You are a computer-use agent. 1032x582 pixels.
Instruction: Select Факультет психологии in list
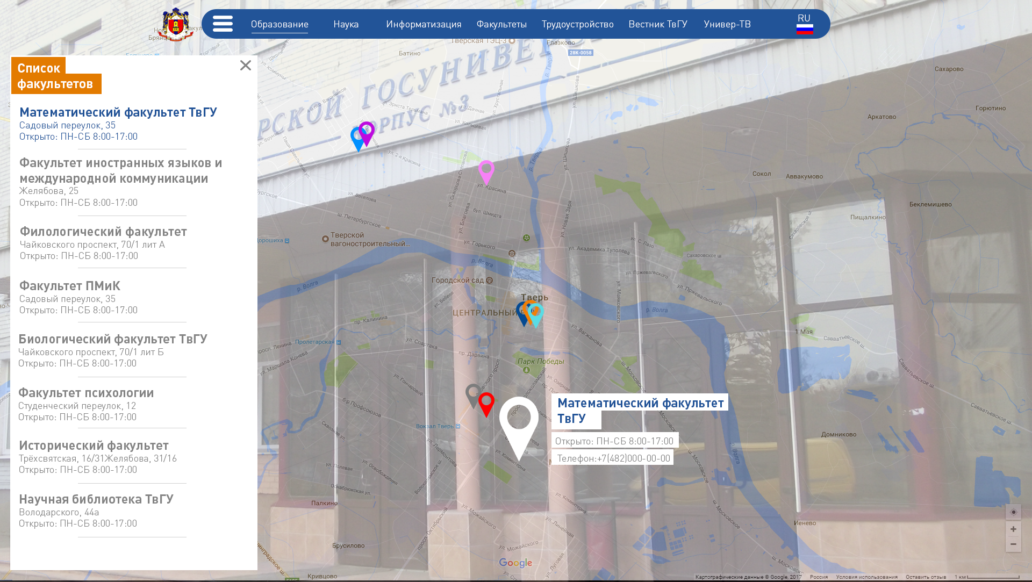coord(86,392)
